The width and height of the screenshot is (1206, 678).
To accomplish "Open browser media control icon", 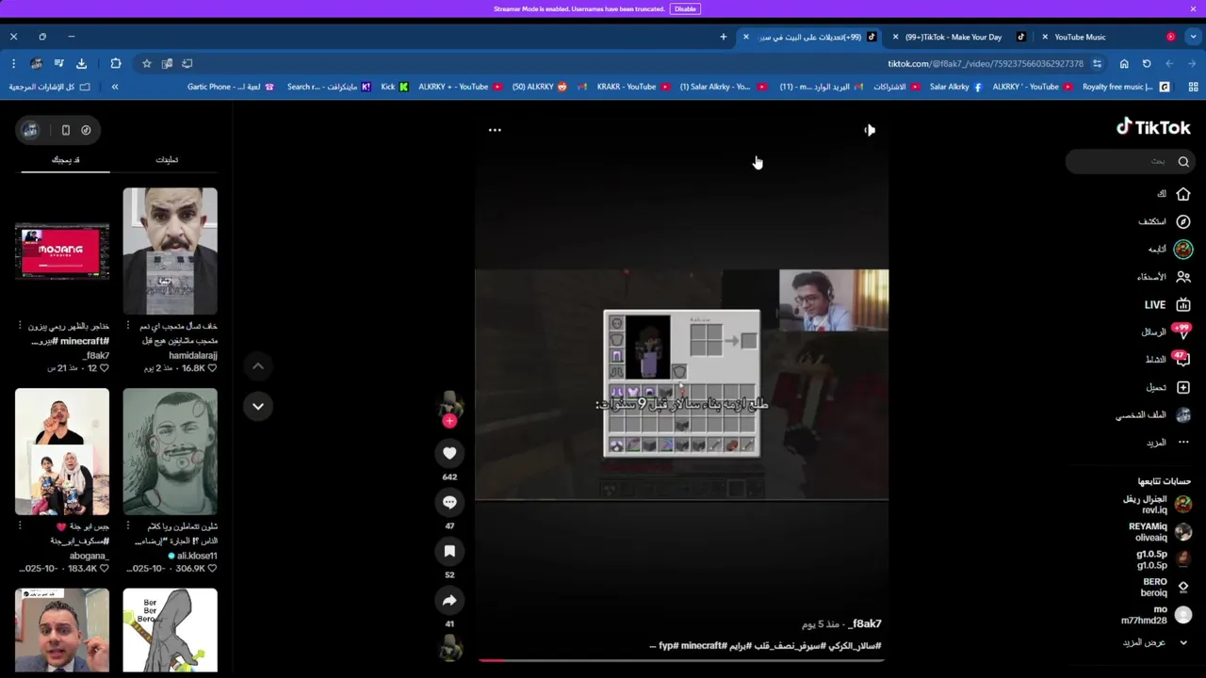I will (58, 63).
